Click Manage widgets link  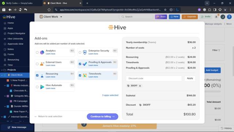pos(213,24)
